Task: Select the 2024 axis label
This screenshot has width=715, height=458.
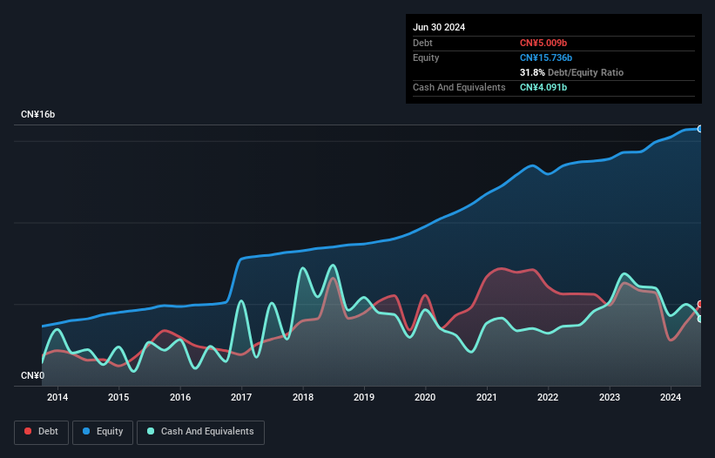Action: click(671, 397)
